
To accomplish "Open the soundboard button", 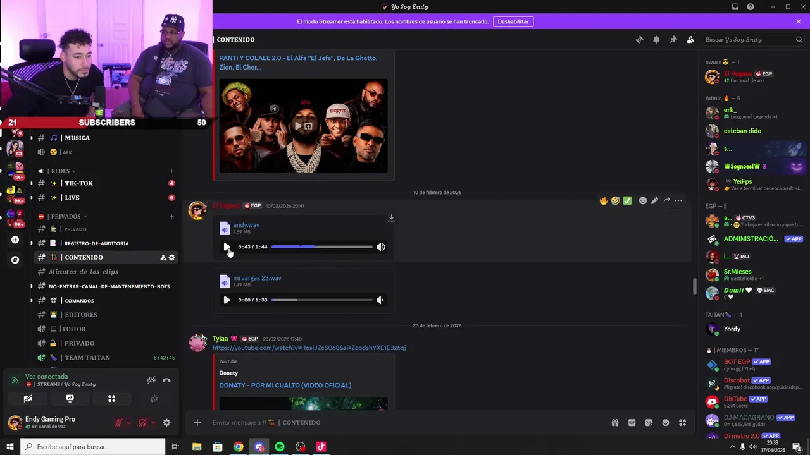I will click(153, 399).
